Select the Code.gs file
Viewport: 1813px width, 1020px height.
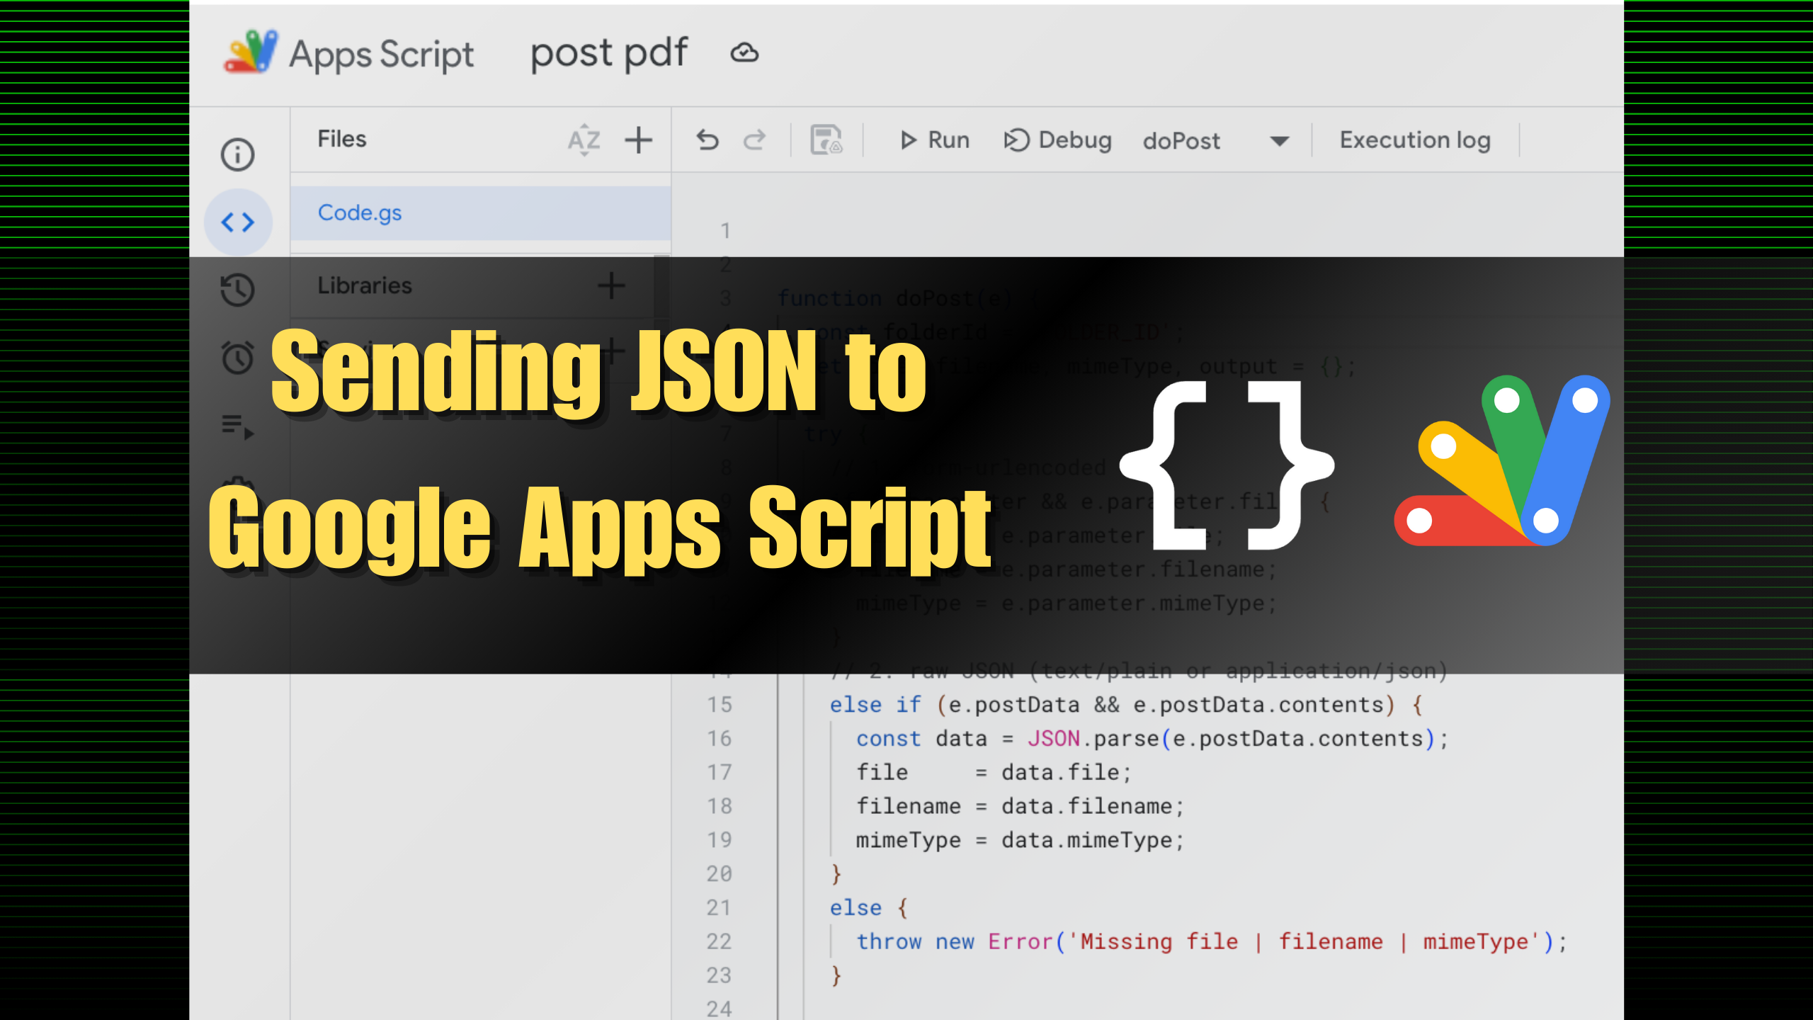tap(360, 212)
